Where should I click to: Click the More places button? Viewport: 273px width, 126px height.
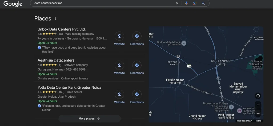point(90,119)
